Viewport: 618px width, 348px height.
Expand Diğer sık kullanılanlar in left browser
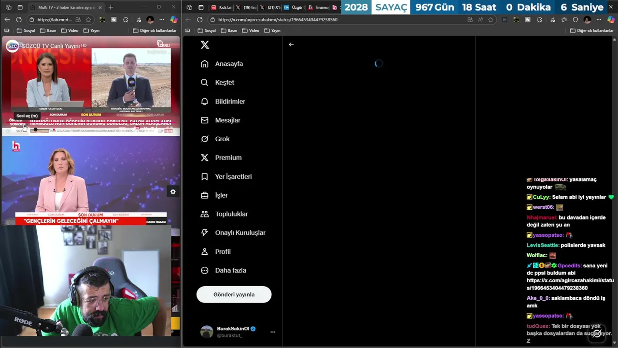point(155,30)
